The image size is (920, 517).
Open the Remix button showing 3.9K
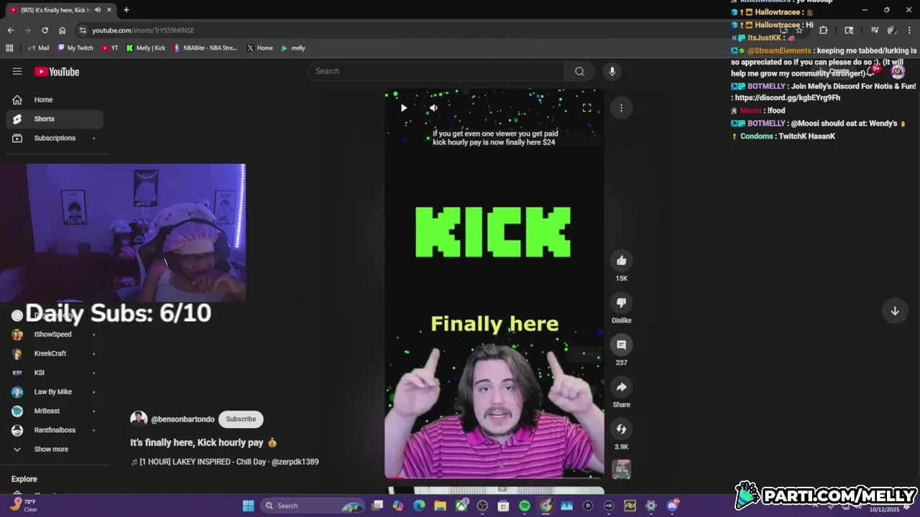point(621,429)
